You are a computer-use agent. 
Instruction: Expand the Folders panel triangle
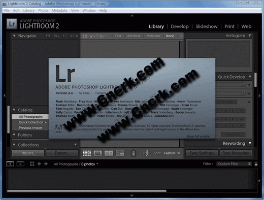(14, 135)
